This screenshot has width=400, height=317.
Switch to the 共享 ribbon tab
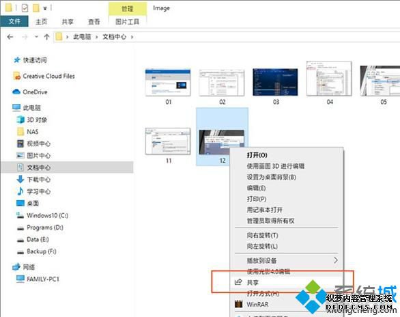(x=68, y=22)
